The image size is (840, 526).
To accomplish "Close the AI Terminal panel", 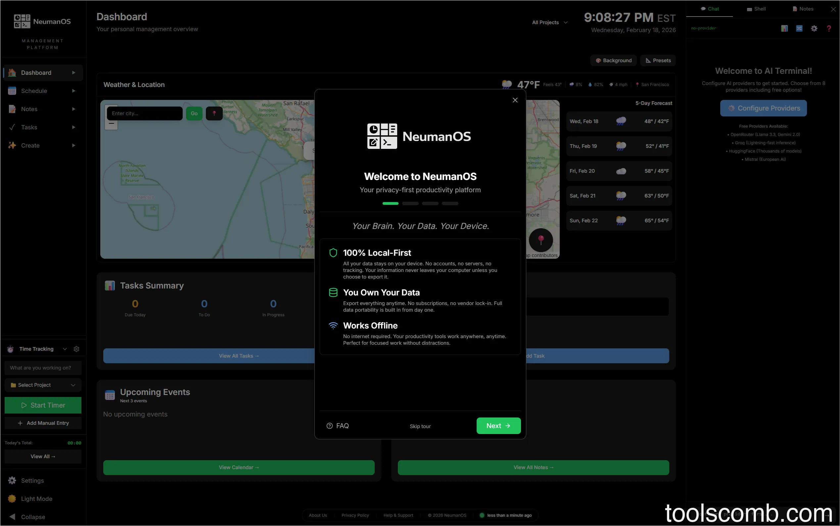I will [833, 9].
